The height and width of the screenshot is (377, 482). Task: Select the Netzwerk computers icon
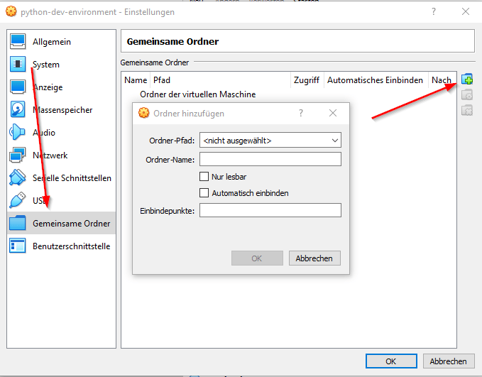coord(18,155)
